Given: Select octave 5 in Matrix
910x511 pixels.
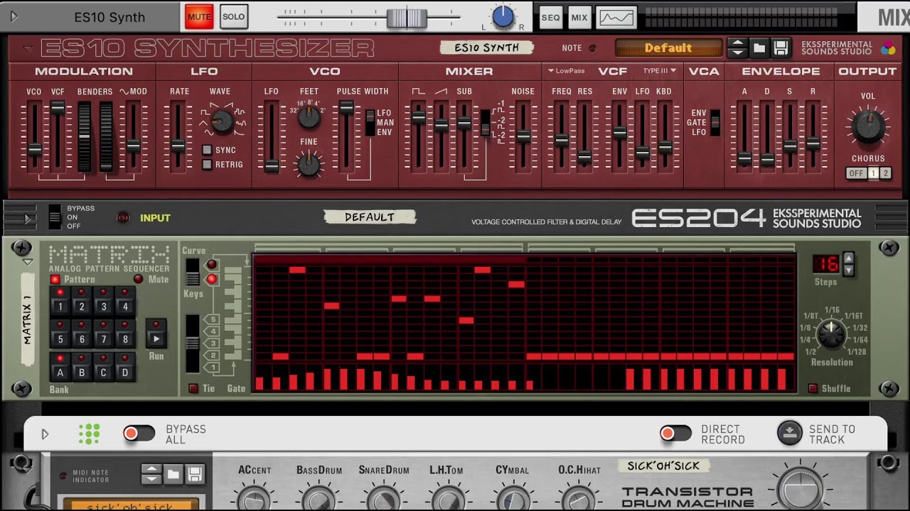Looking at the screenshot, I should (x=212, y=319).
